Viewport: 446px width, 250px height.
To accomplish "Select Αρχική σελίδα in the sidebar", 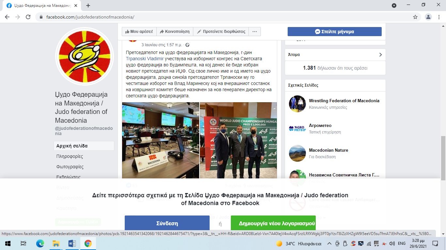I will coord(84,146).
